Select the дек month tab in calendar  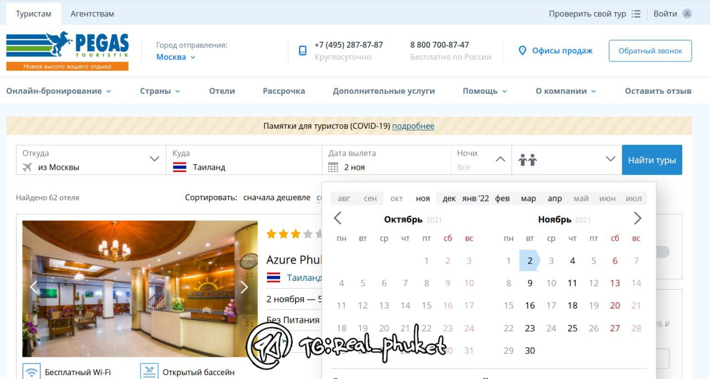click(449, 198)
